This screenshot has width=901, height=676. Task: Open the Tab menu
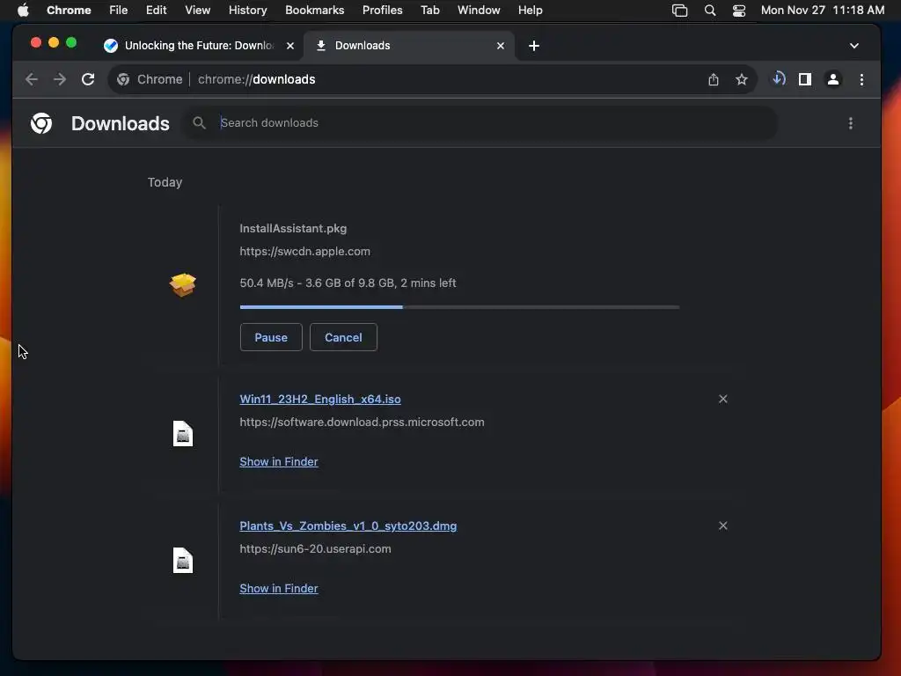(429, 10)
